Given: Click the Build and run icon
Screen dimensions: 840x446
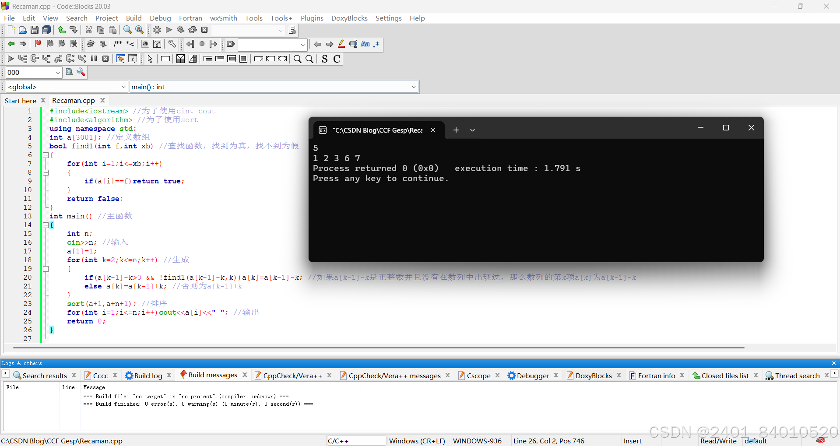Looking at the screenshot, I should tap(181, 30).
